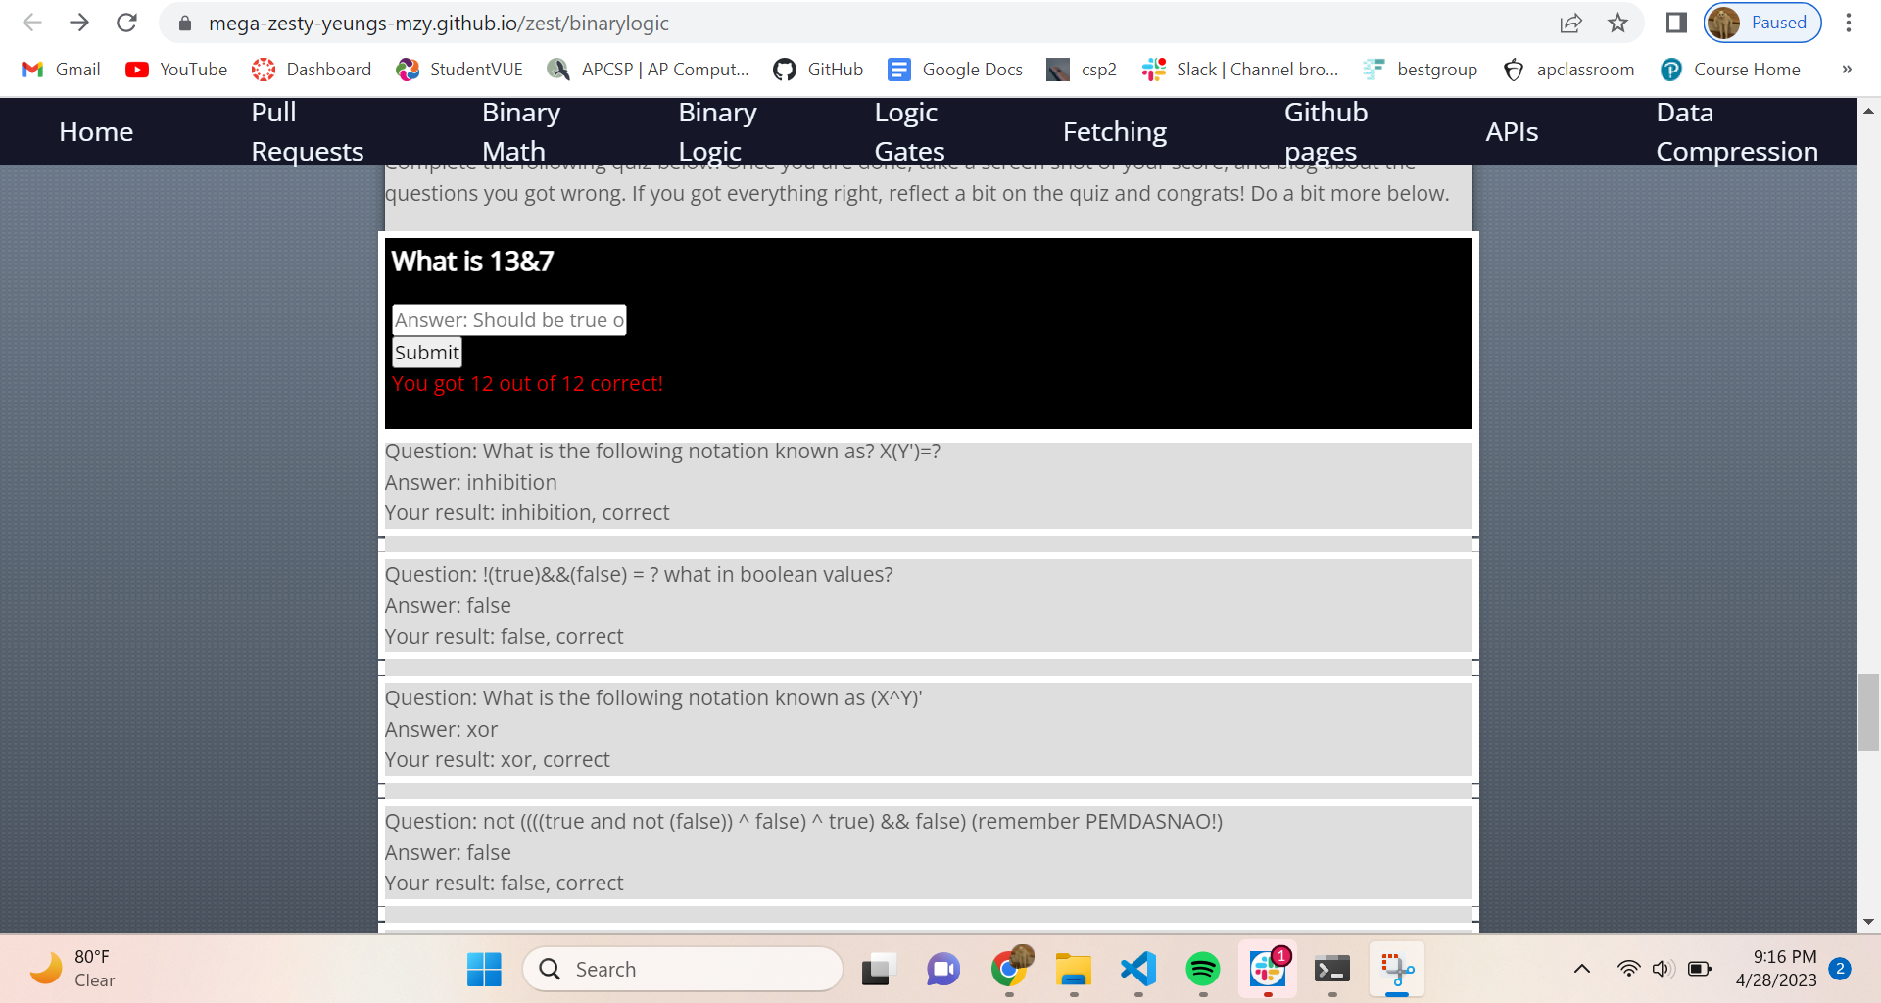Click the scrollbar down arrow
This screenshot has height=1003, width=1881.
[1868, 921]
